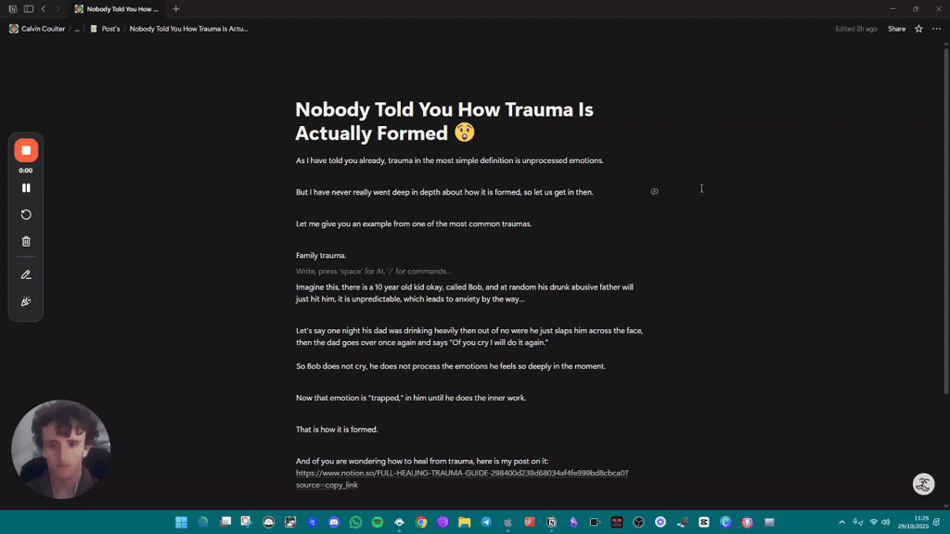The width and height of the screenshot is (950, 534).
Task: Expand hidden icons in the system tray
Action: [x=842, y=522]
